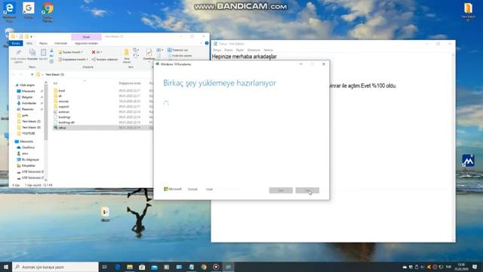Open Yasal link in setup dialog
483x272 pixels.
(209, 190)
